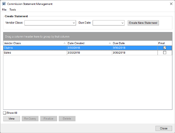
Task: Expand the Vendor Class dropdown
Action: click(74, 23)
